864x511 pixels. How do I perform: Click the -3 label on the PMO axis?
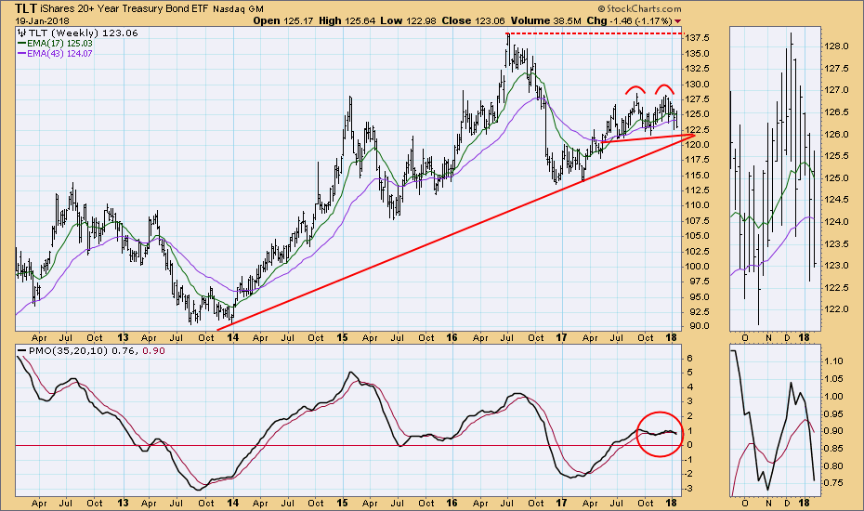(689, 489)
